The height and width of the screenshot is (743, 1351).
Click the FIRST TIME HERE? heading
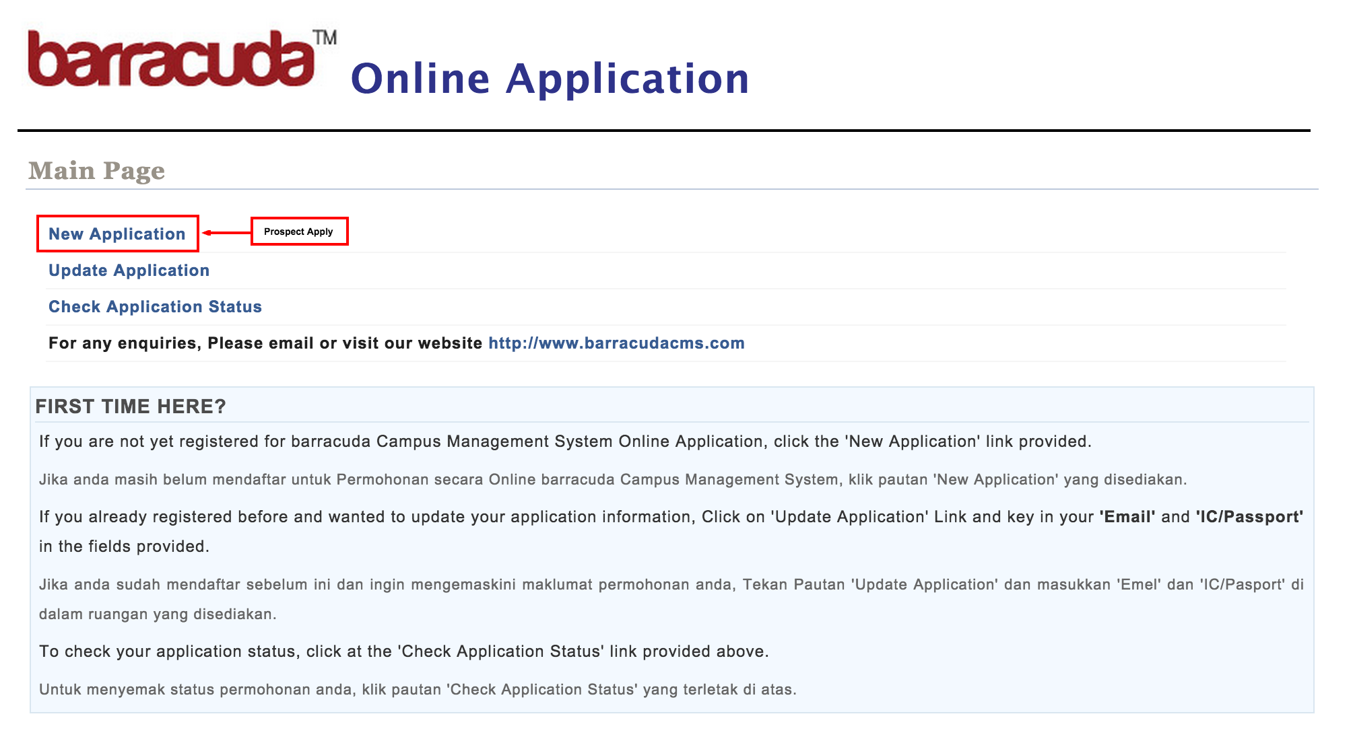[x=131, y=406]
